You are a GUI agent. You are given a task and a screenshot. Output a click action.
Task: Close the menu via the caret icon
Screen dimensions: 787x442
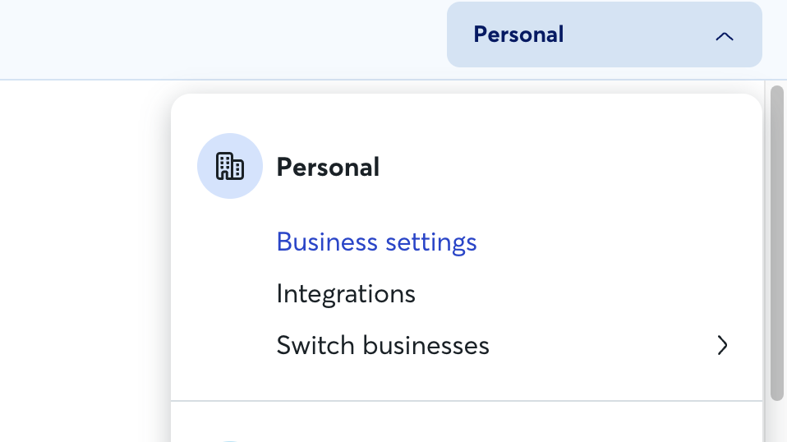[725, 36]
